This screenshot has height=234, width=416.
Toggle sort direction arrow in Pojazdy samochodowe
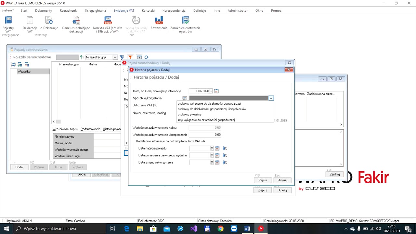(82, 57)
